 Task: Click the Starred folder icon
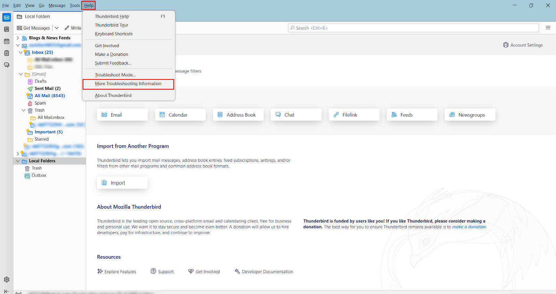click(30, 140)
